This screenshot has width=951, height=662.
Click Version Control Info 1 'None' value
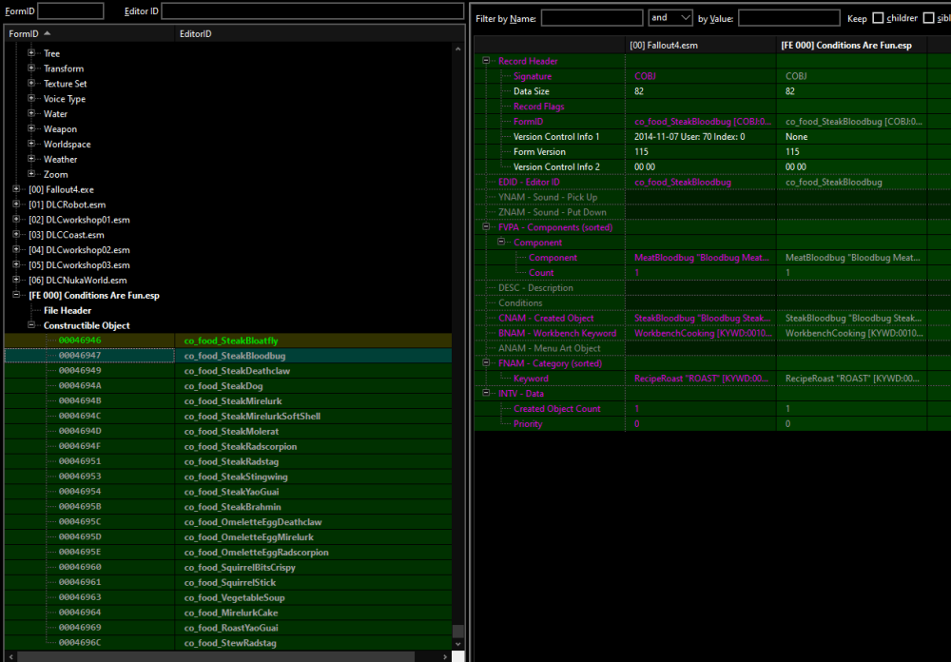796,137
